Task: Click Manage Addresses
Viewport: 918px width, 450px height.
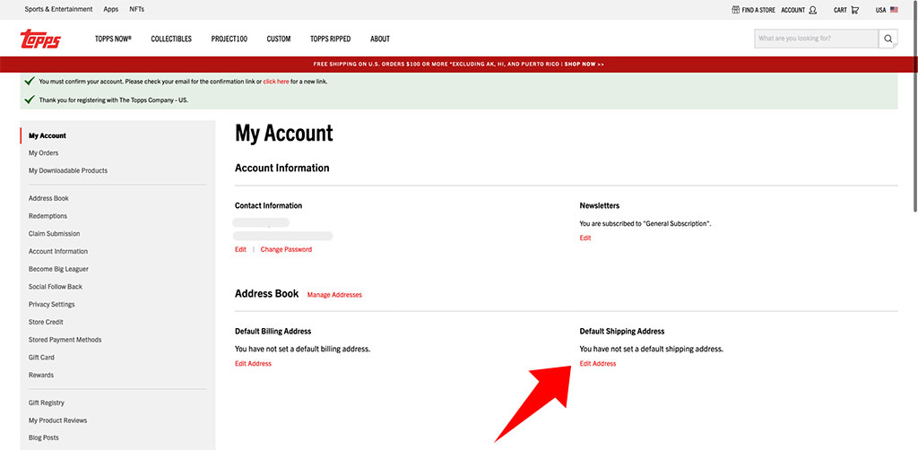Action: (x=334, y=295)
